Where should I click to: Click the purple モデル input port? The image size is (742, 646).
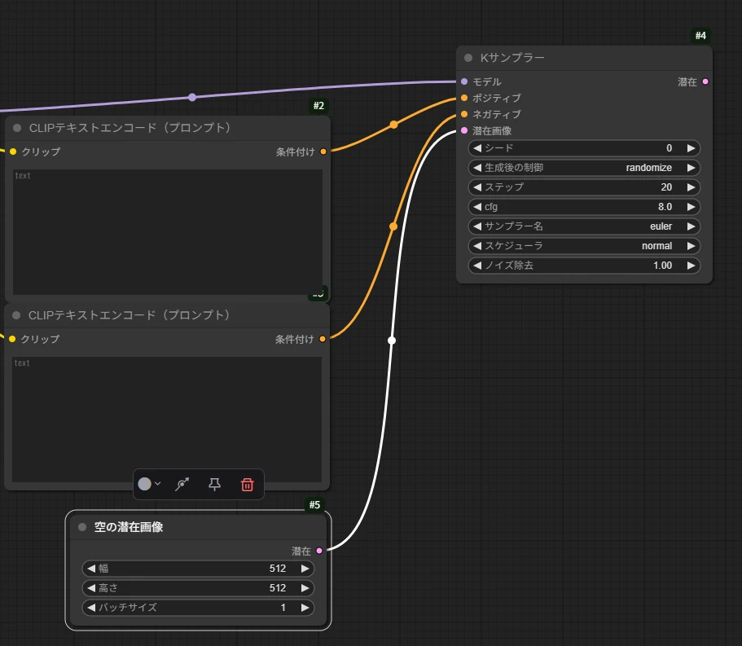pos(464,81)
